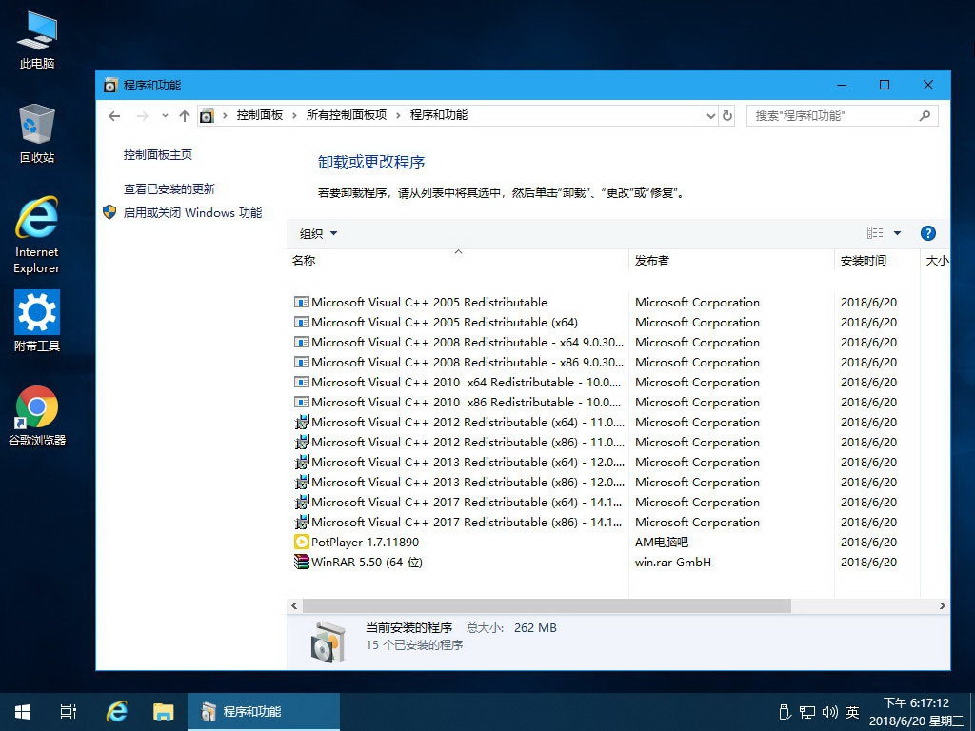
Task: Maximize the 程序和功能 window
Action: [x=885, y=85]
